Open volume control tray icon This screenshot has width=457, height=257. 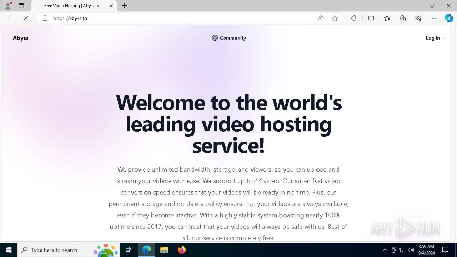pos(411,250)
